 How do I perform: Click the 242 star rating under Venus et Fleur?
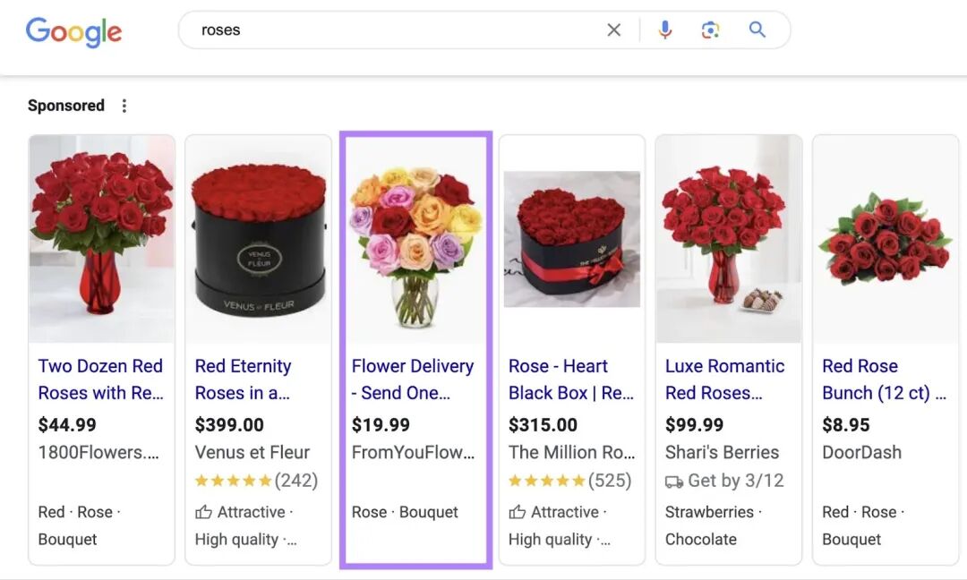pyautogui.click(x=256, y=480)
